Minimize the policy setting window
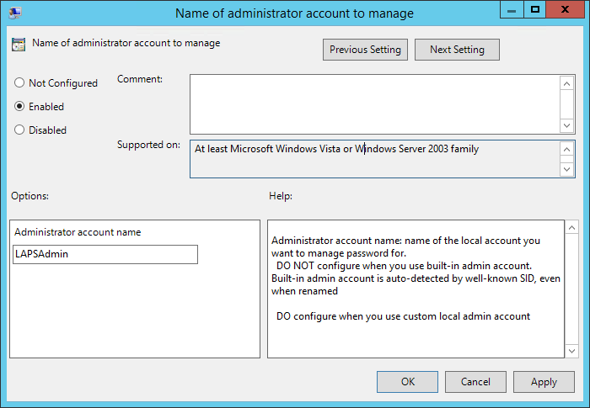The height and width of the screenshot is (408, 590). [x=511, y=9]
